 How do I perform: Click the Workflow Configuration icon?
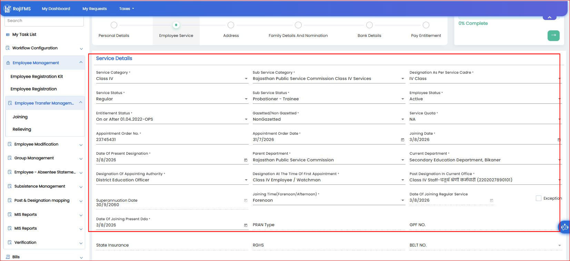[8, 48]
